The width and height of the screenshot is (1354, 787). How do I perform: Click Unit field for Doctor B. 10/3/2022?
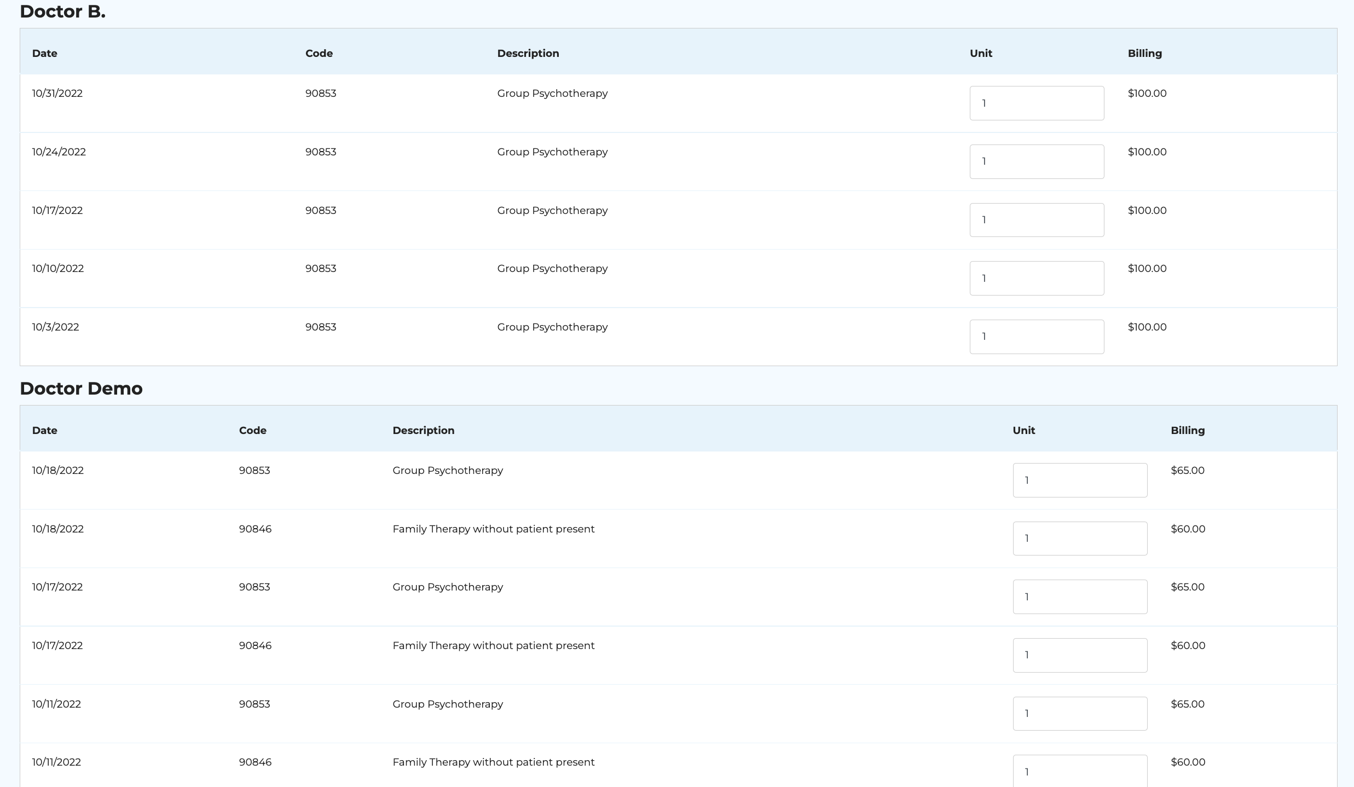tap(1036, 337)
